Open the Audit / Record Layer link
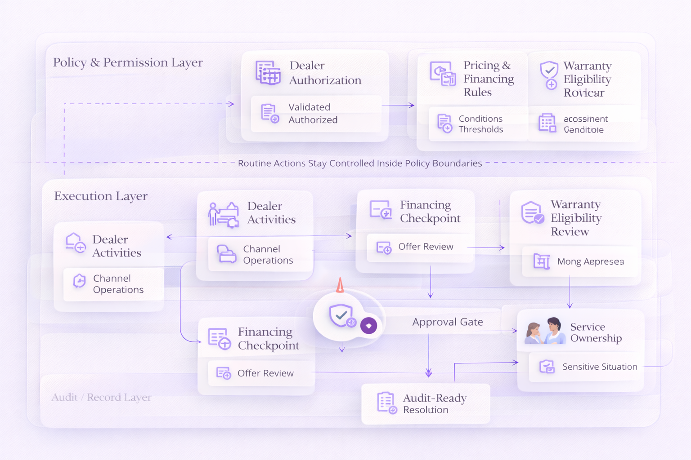 101,397
